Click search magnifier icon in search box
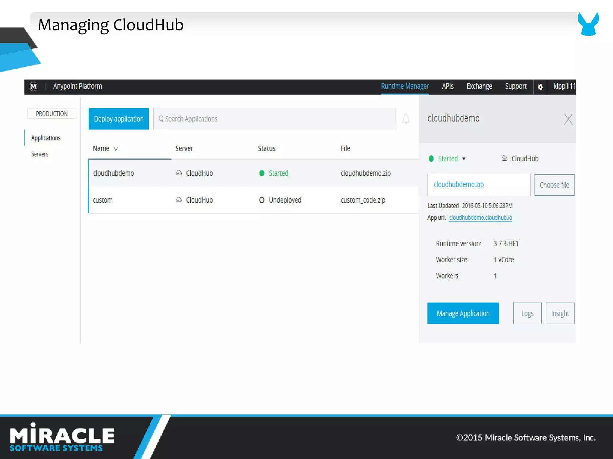This screenshot has height=459, width=613. point(161,119)
